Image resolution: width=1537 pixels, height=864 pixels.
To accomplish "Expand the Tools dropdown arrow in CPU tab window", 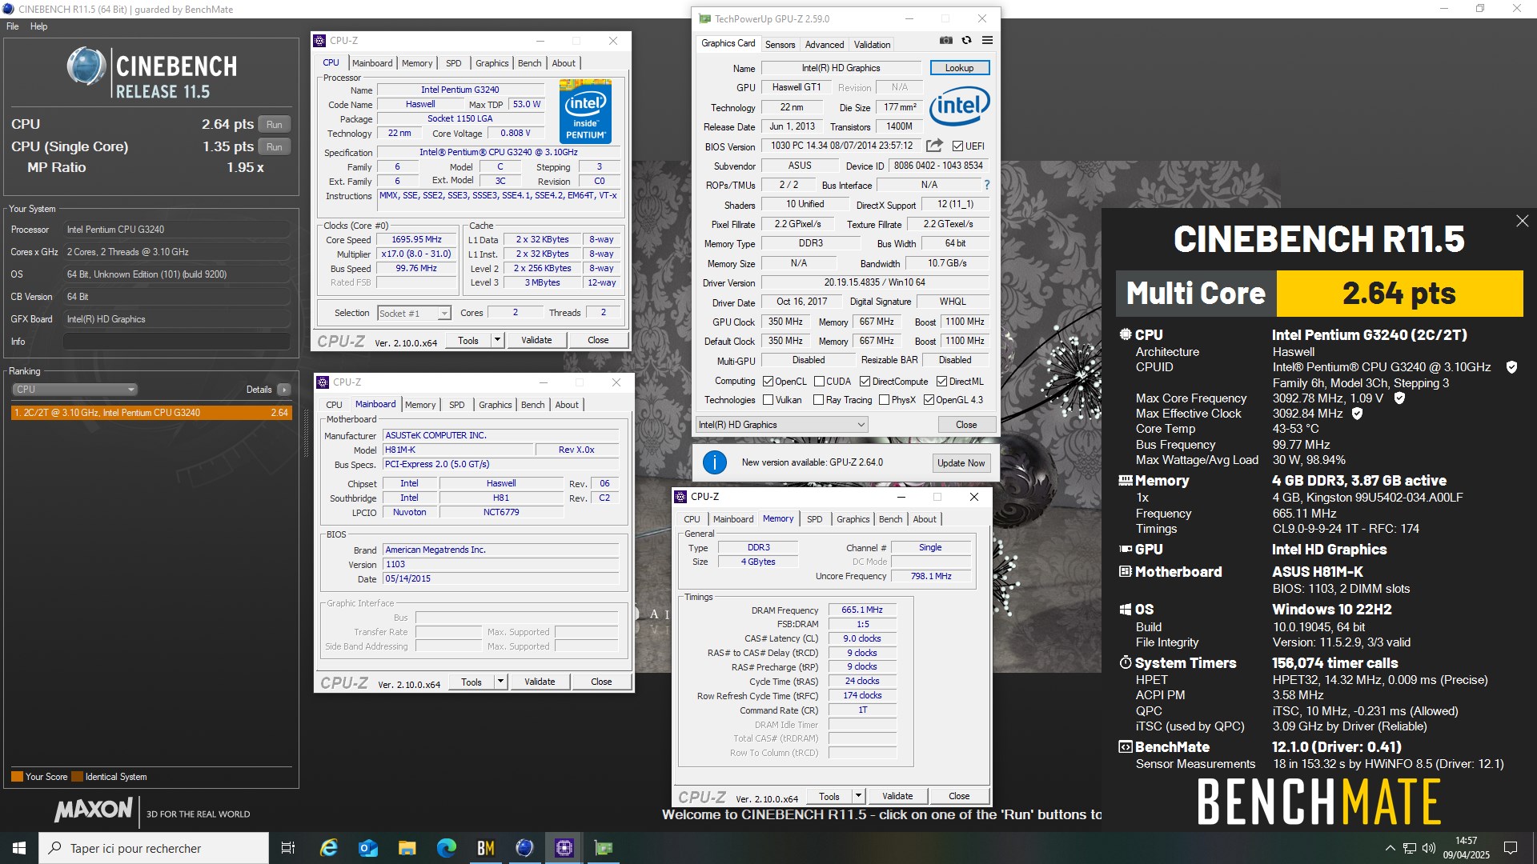I will [497, 340].
